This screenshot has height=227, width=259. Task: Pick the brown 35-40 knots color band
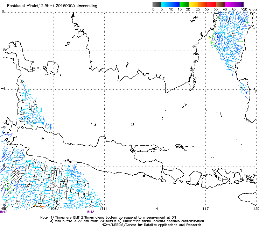(x=220, y=4)
